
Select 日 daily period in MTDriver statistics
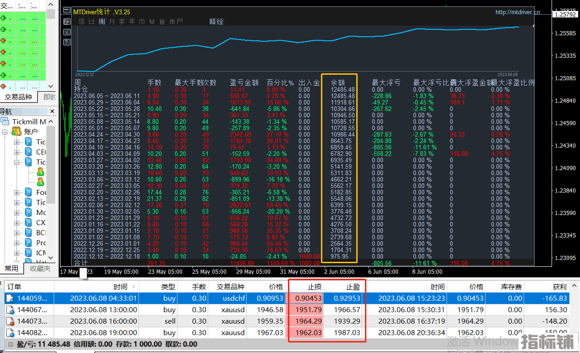pyautogui.click(x=92, y=21)
